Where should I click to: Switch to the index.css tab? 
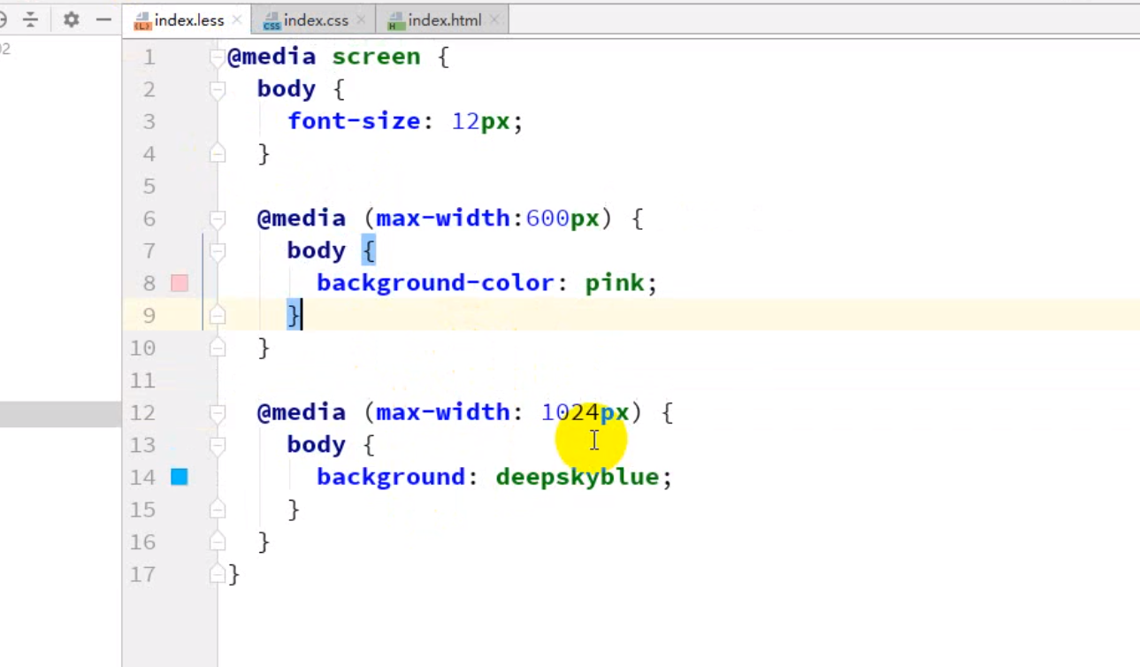point(313,19)
